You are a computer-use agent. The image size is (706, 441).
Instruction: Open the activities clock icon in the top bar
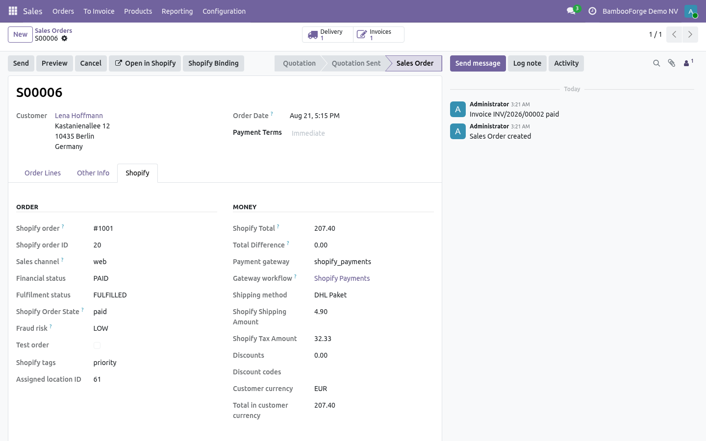pyautogui.click(x=592, y=11)
